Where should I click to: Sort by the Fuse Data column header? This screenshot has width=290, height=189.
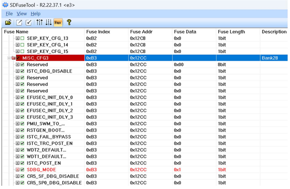point(185,32)
